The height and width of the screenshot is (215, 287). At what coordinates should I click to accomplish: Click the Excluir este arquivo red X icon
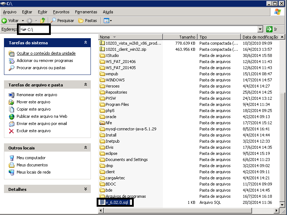[x=11, y=131]
